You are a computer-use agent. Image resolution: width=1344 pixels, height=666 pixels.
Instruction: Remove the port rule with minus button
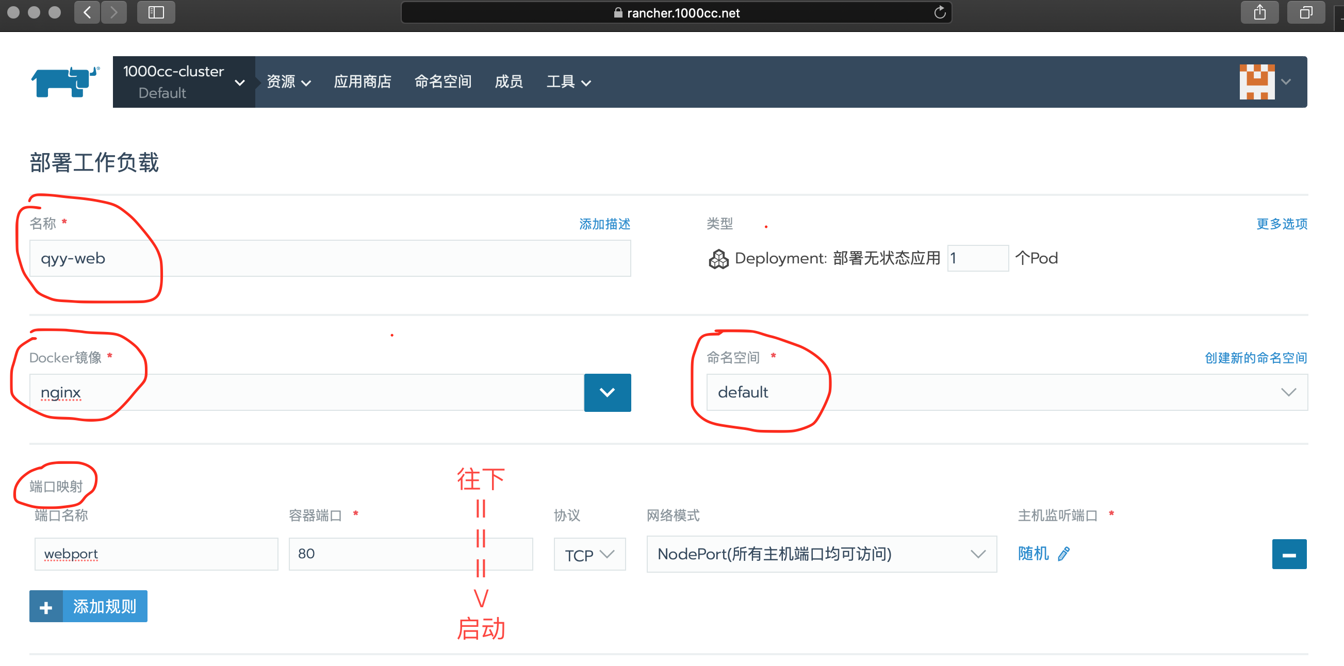pyautogui.click(x=1289, y=554)
